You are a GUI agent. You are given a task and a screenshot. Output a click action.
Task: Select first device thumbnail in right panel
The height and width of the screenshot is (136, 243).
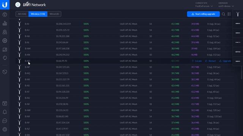pos(238,23)
